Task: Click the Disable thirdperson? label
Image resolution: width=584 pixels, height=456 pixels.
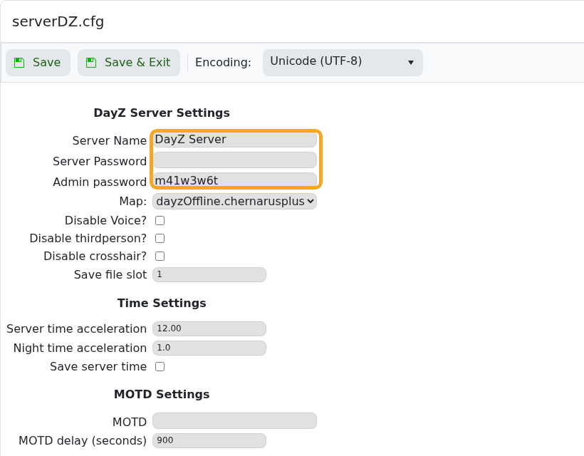Action: (88, 239)
